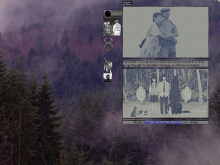This screenshot has height=165, width=220.
Task: Click the Disc: Aliive text
Action: pos(190,122)
